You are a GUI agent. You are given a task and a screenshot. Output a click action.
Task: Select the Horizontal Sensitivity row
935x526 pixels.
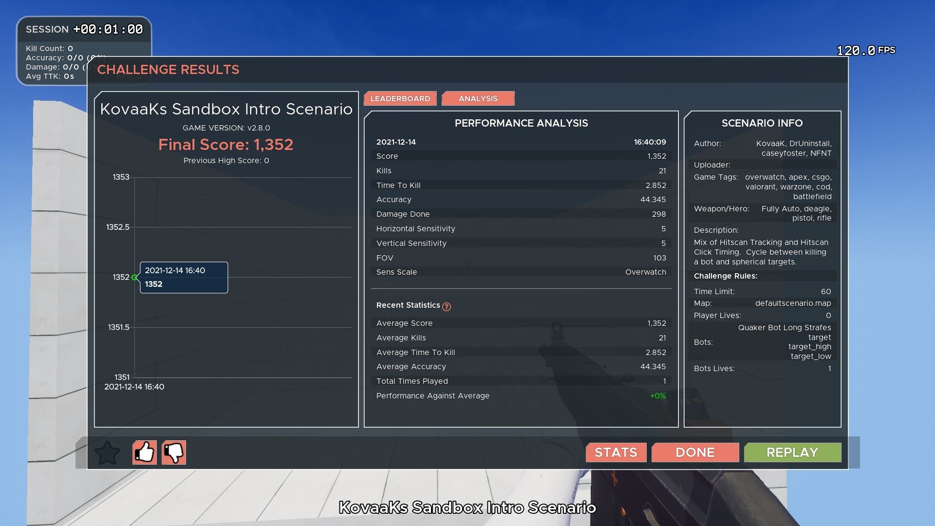click(521, 228)
